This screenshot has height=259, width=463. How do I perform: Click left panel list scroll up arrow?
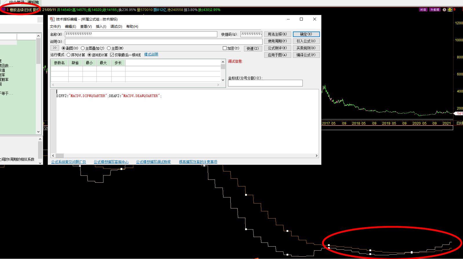tap(38, 36)
